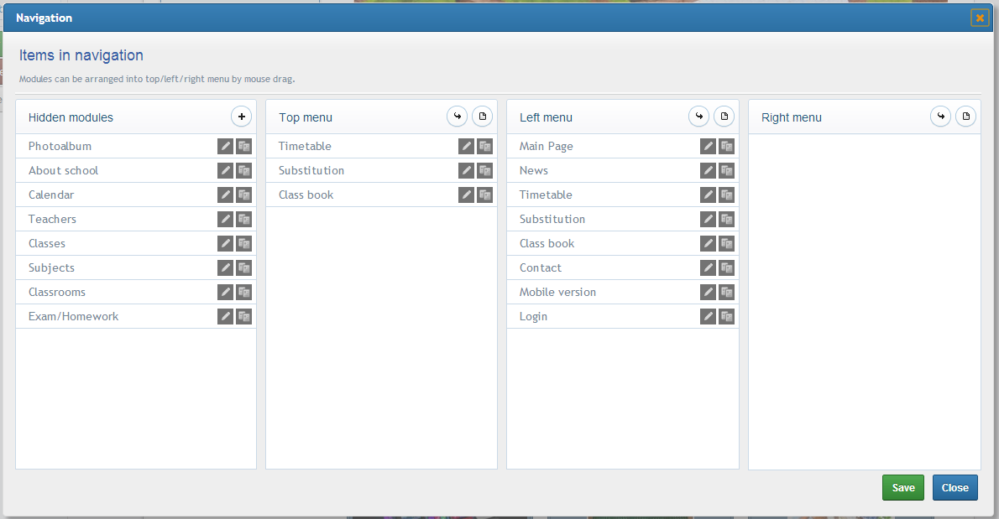This screenshot has width=999, height=519.
Task: Select the Mobile version item in Left menu
Action: [x=557, y=292]
